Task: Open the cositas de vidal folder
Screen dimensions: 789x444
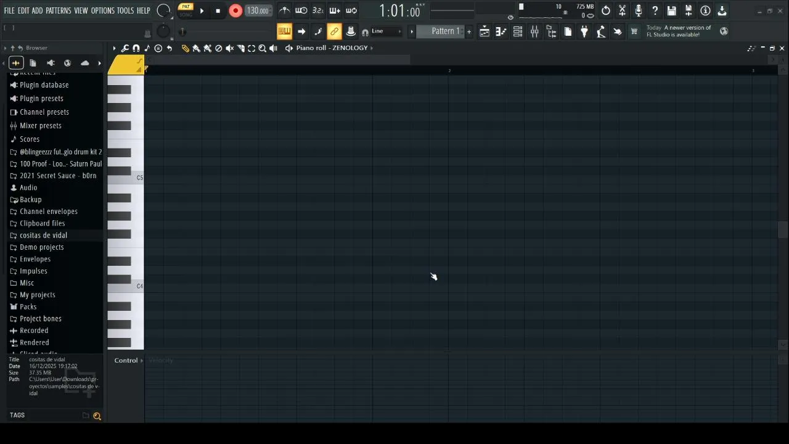Action: click(x=43, y=236)
